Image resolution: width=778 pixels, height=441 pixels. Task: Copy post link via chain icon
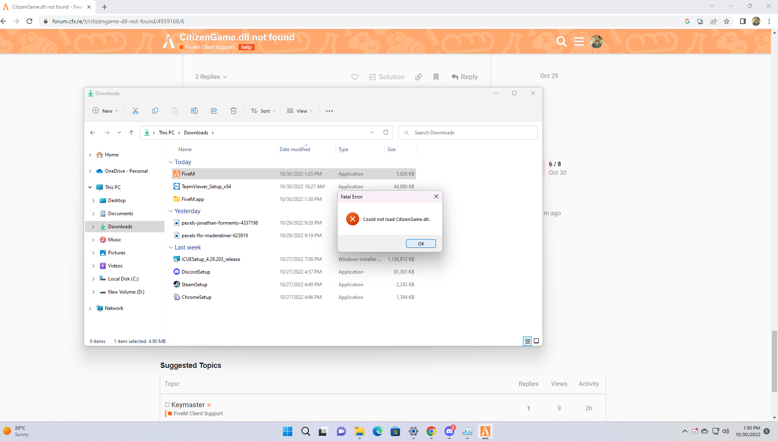(418, 77)
